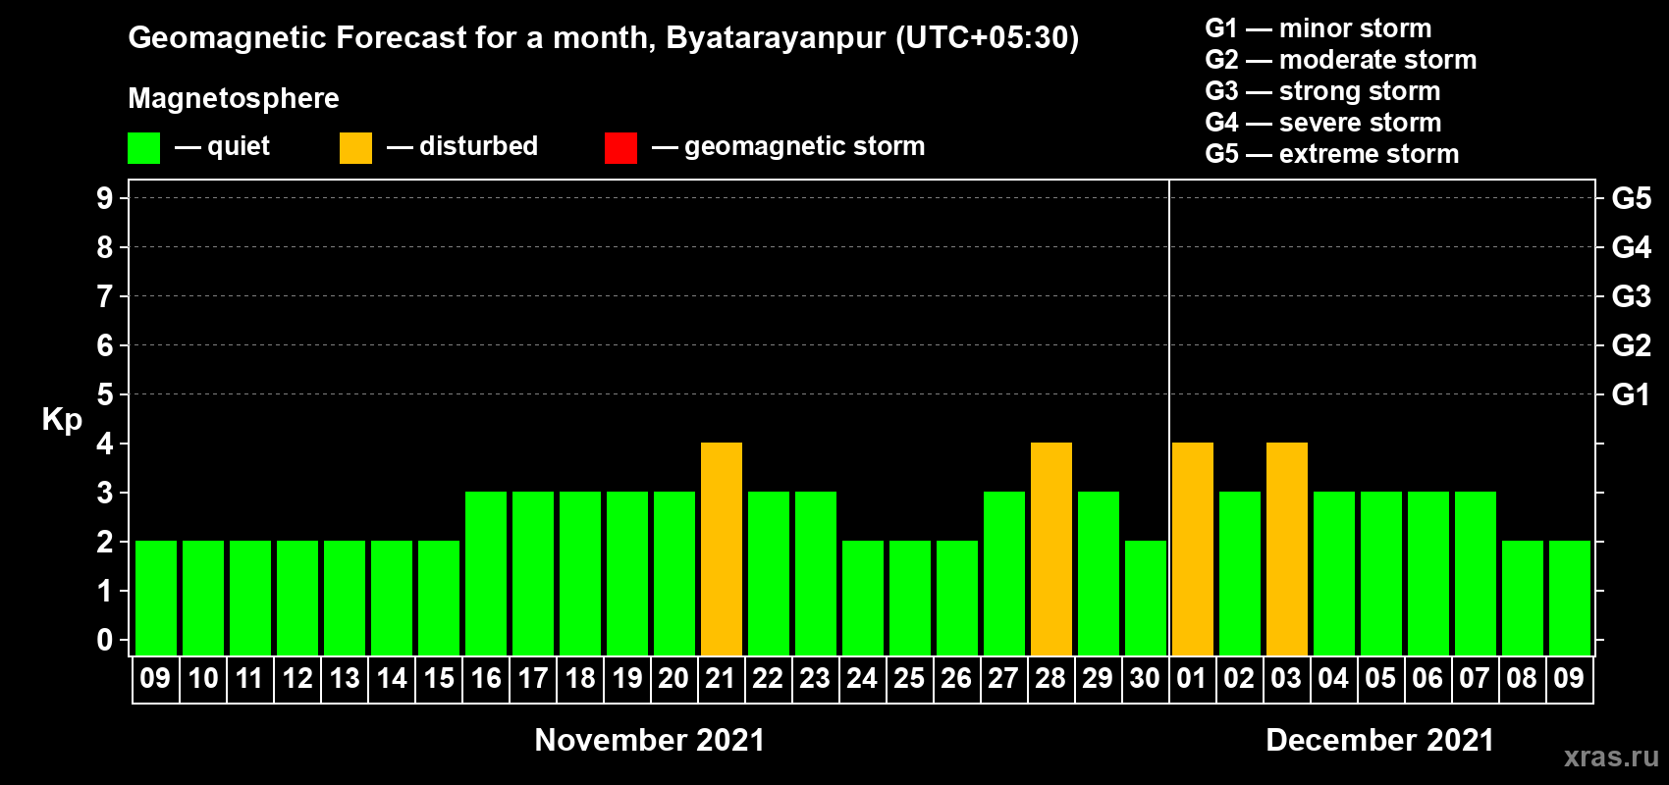Click date label 22 under November
The image size is (1669, 785).
[768, 679]
